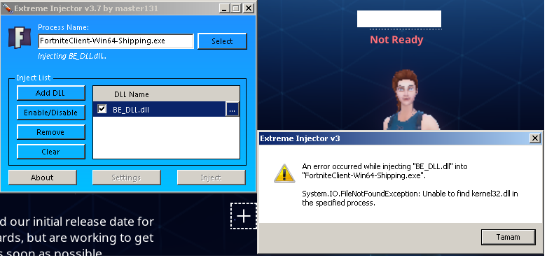
Task: Close the Extreme Injector v3.7 main window
Action: click(249, 8)
